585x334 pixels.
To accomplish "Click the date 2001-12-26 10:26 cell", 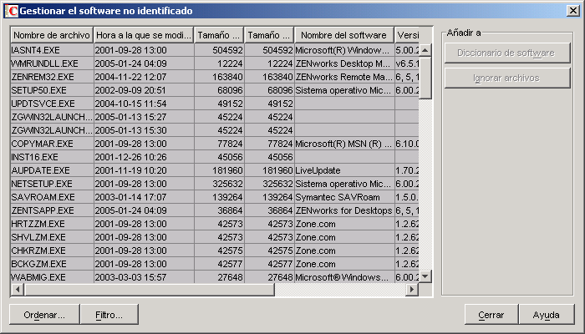I will (144, 157).
